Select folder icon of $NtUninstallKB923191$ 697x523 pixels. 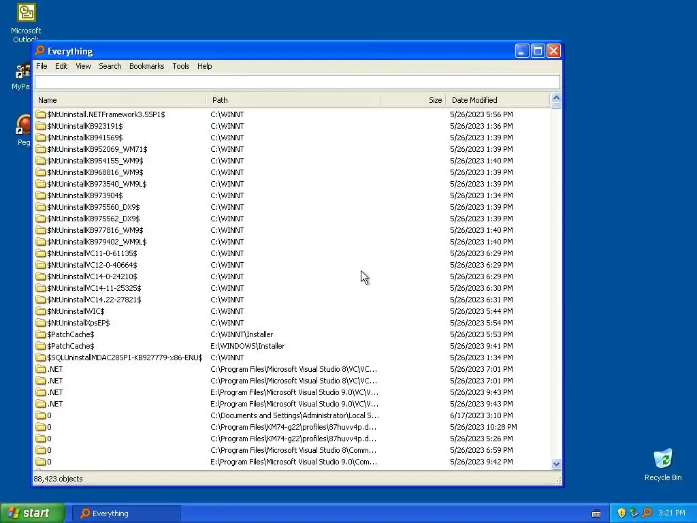pyautogui.click(x=41, y=126)
